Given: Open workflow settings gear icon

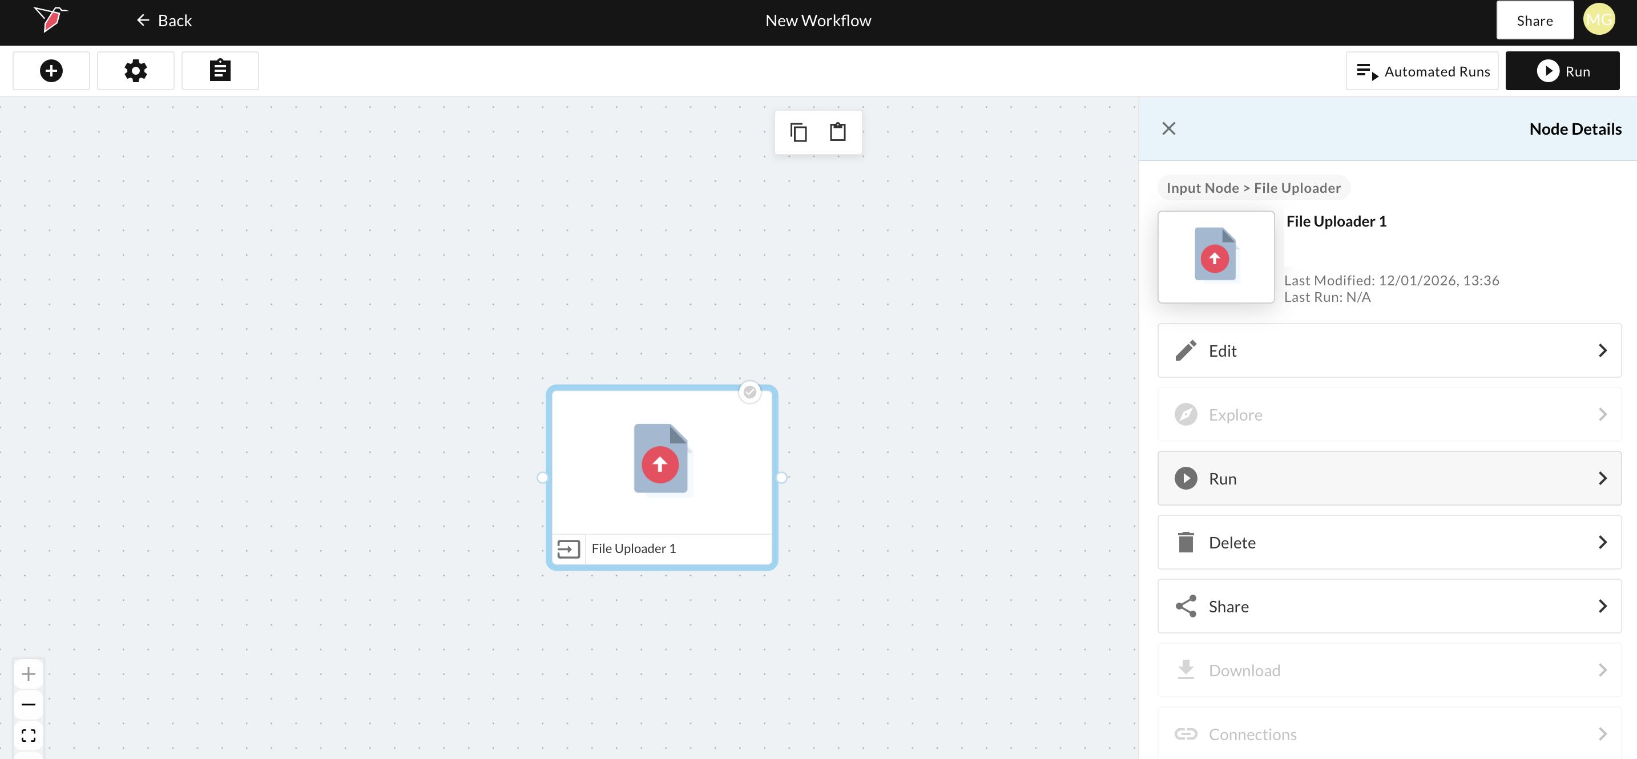Looking at the screenshot, I should coord(135,71).
